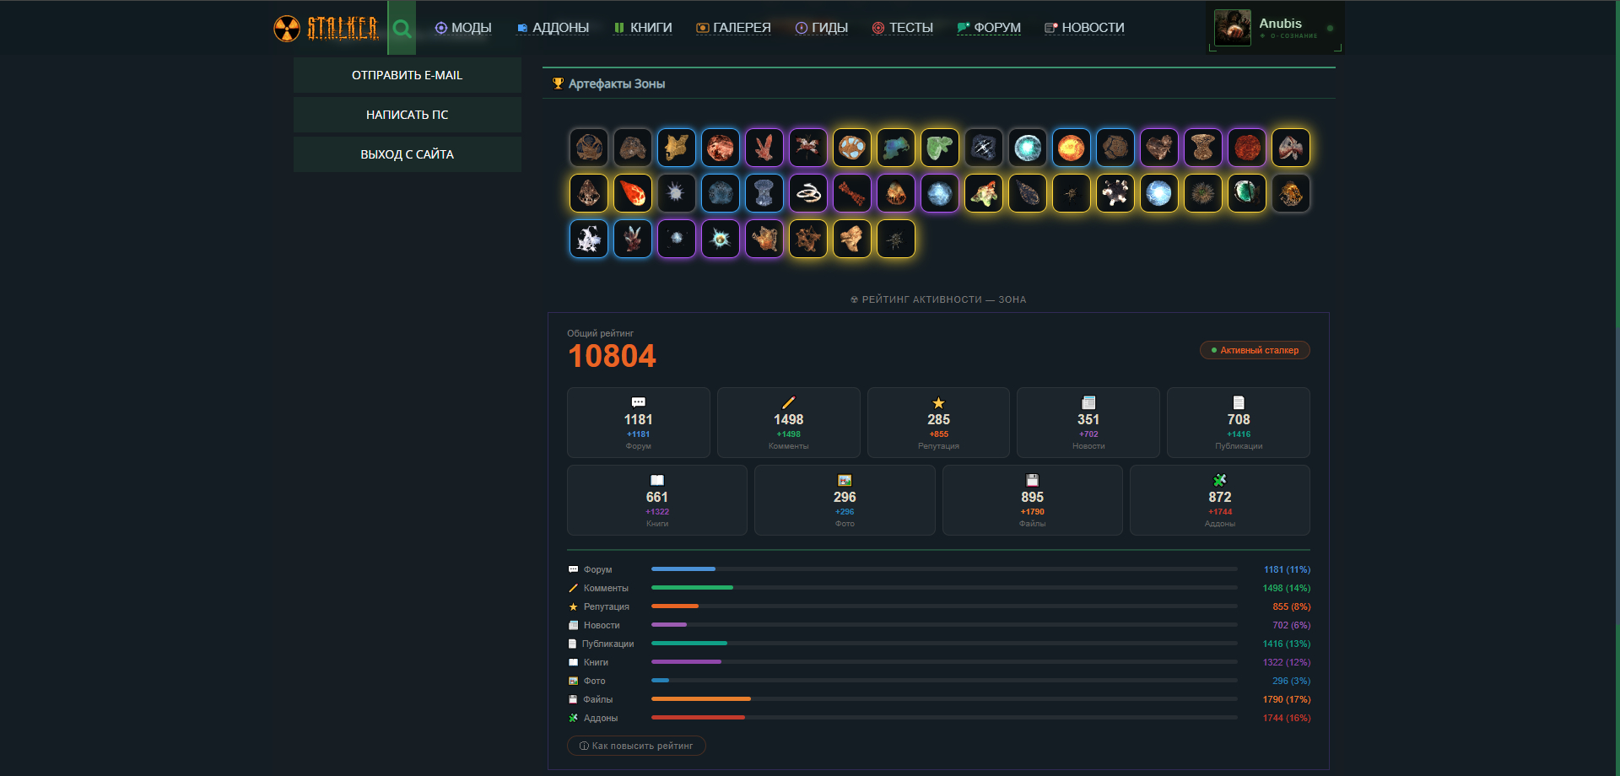This screenshot has width=1620, height=776.
Task: Click the Файлы orange progress bar
Action: (x=700, y=699)
